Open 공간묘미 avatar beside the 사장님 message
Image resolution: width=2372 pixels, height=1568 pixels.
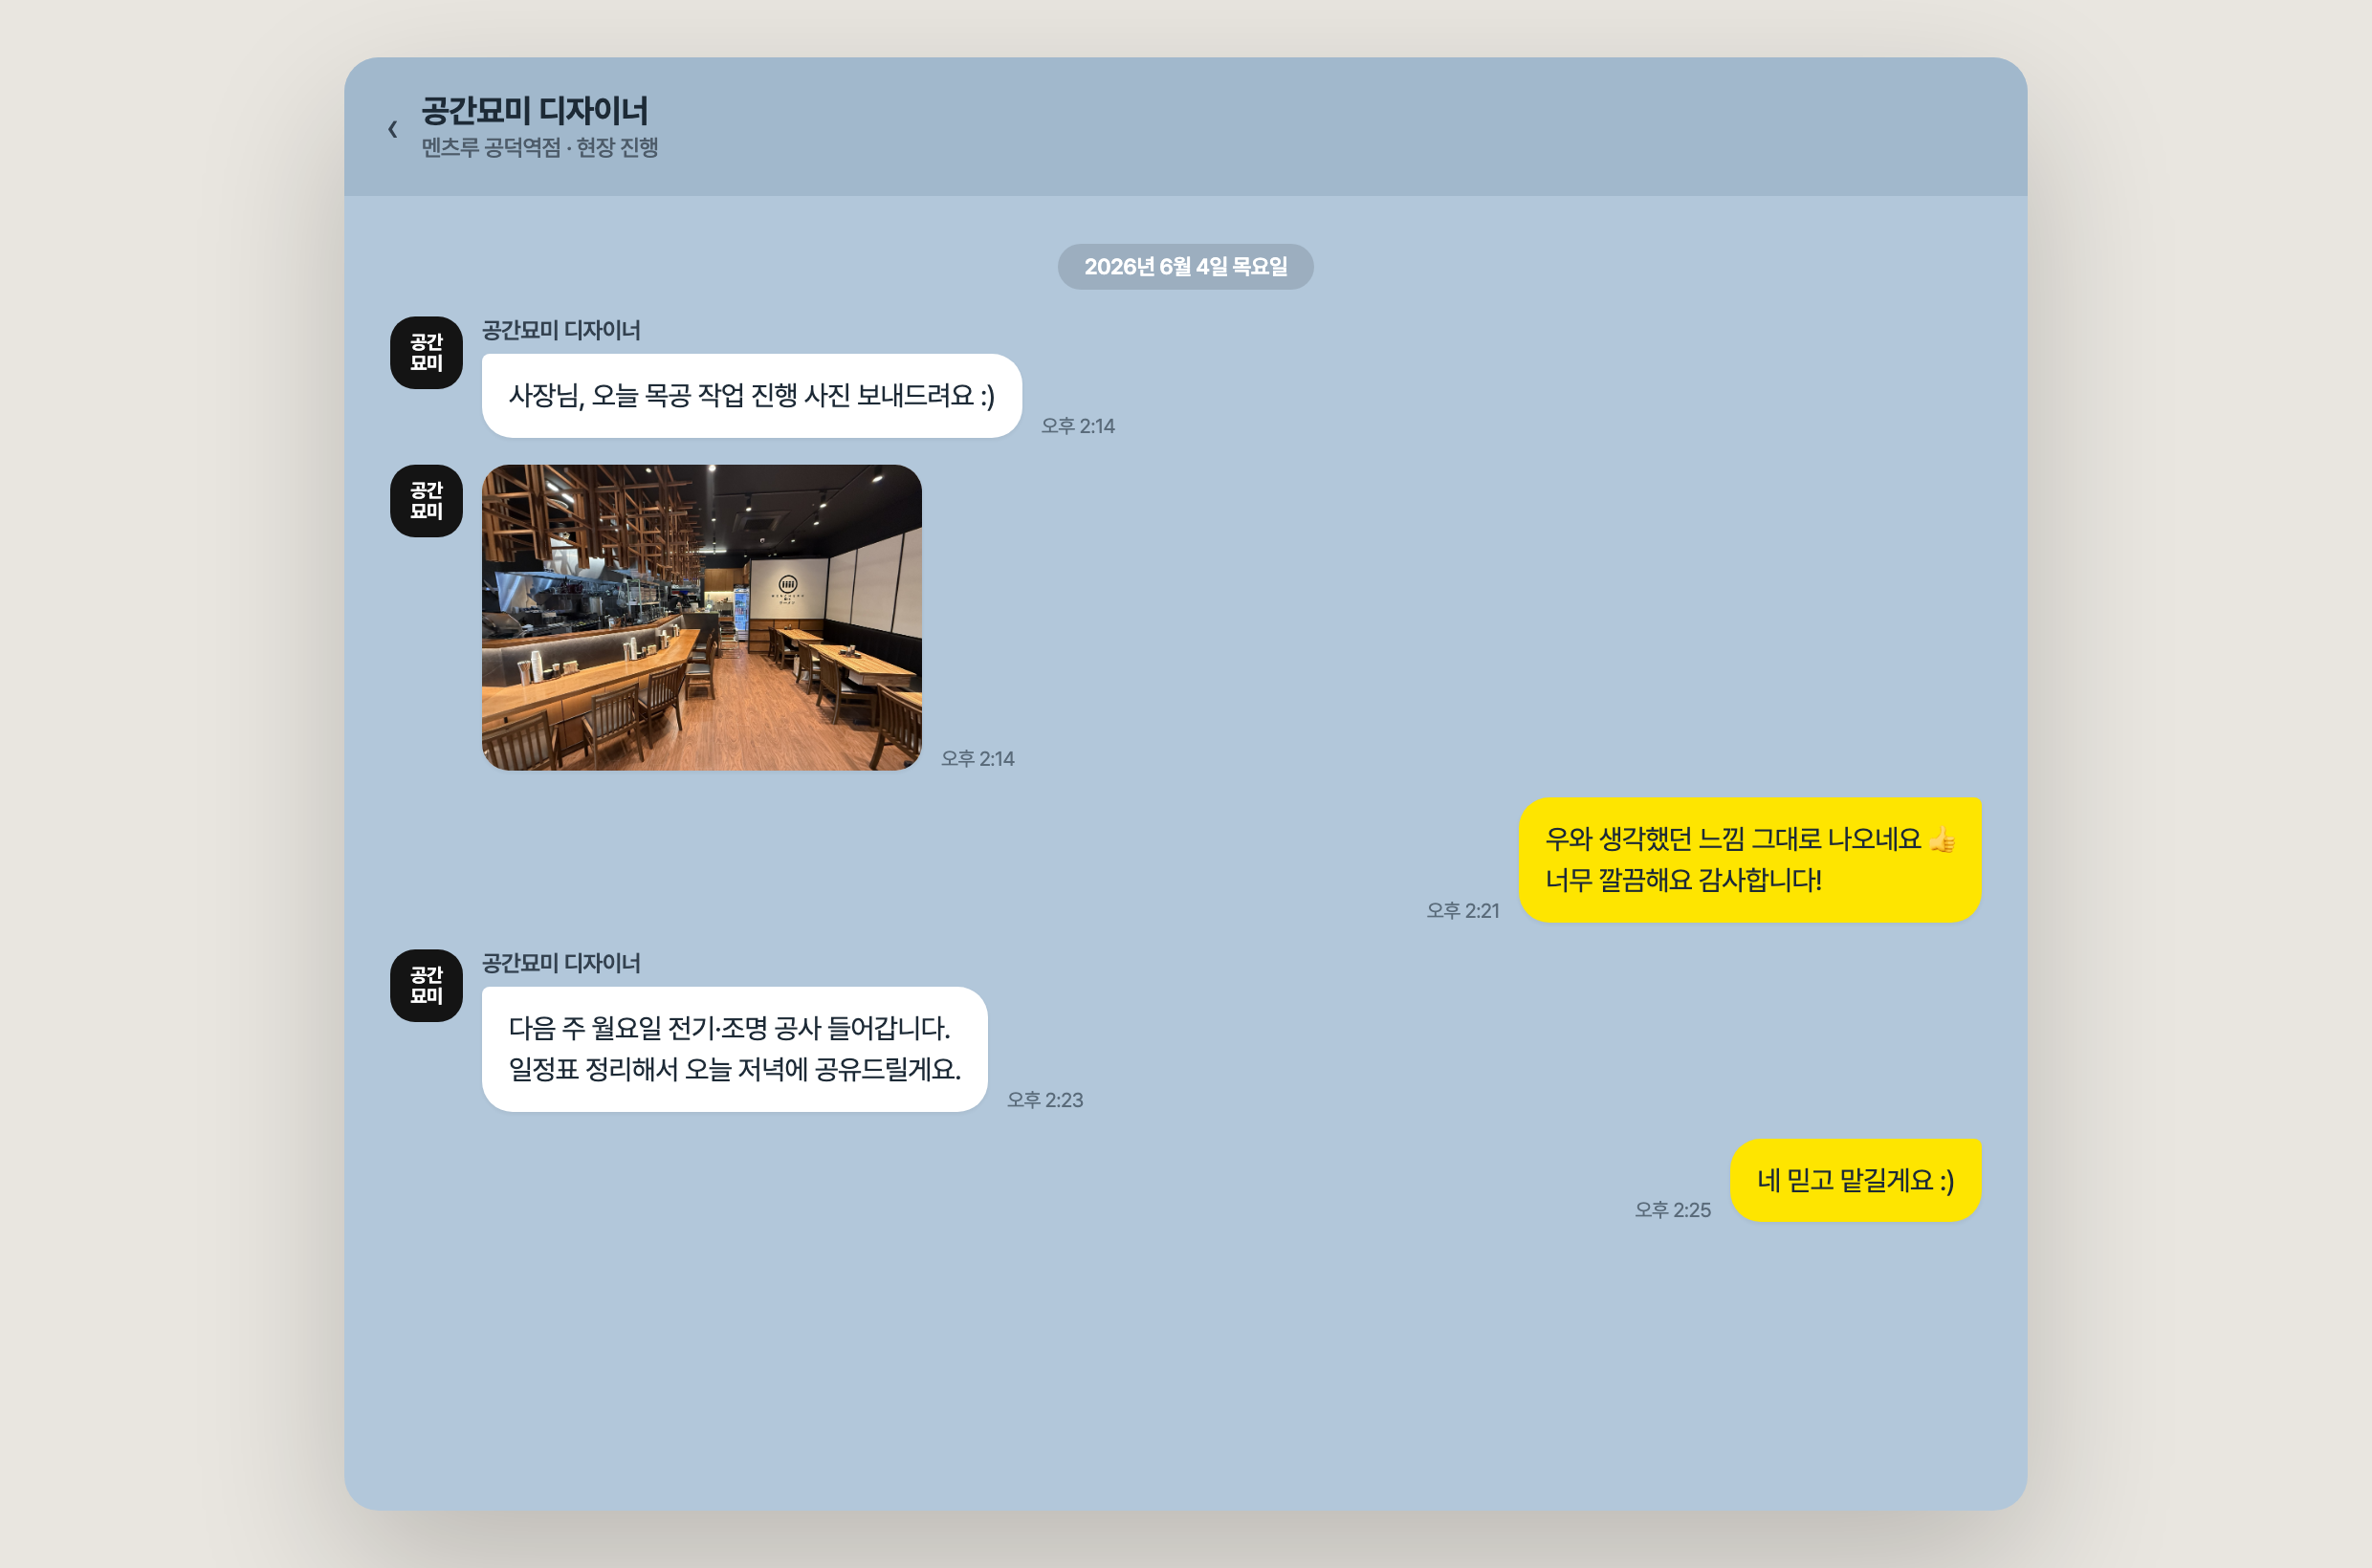427,353
